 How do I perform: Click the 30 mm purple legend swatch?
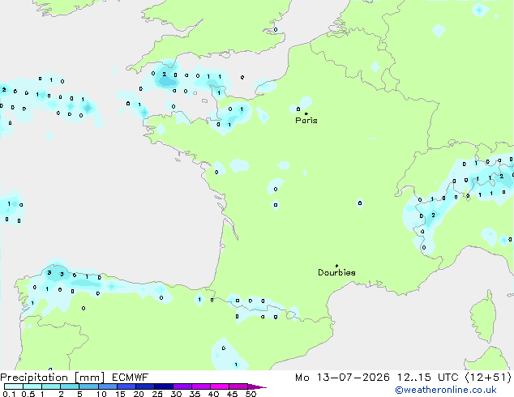pos(182,386)
